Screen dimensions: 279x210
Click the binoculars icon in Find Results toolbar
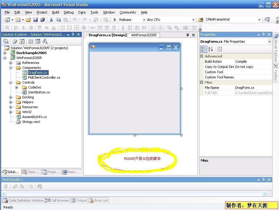pyautogui.click(x=40, y=186)
